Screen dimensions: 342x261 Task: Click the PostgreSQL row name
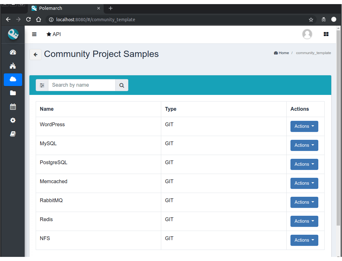point(54,162)
